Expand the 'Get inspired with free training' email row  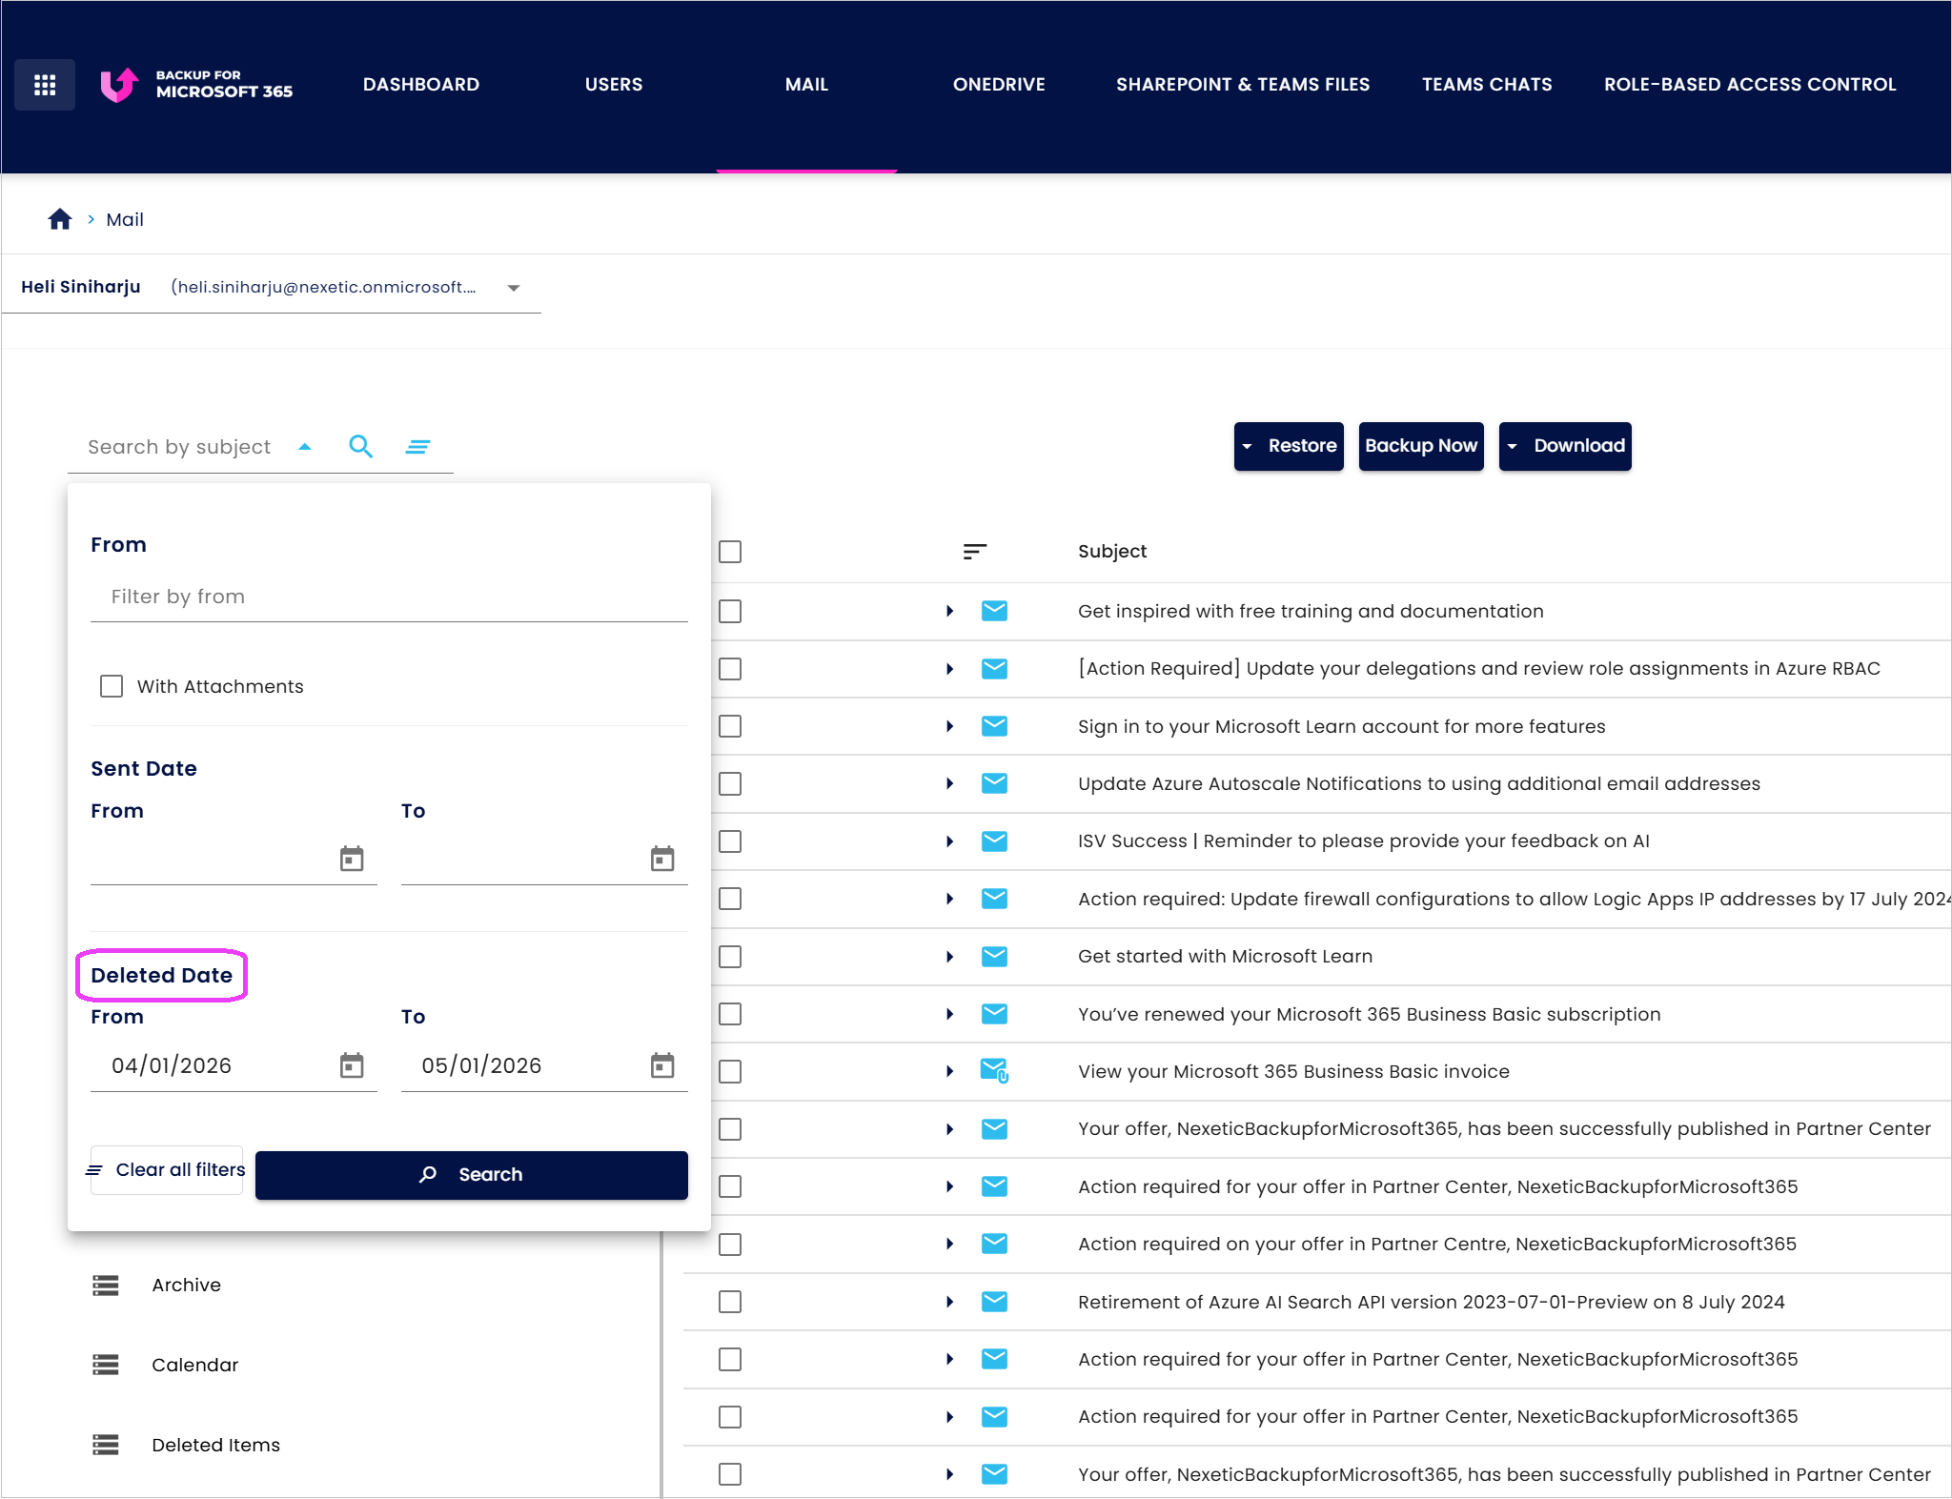click(x=949, y=611)
